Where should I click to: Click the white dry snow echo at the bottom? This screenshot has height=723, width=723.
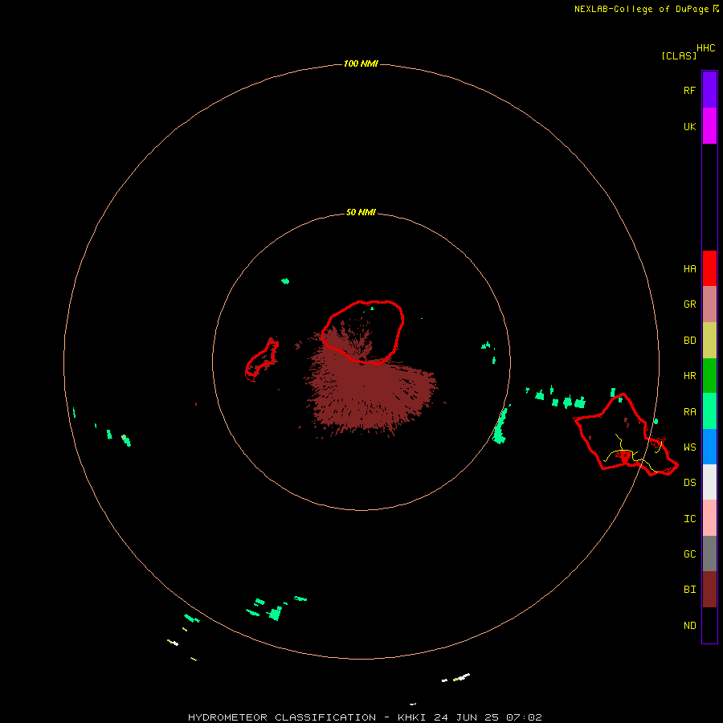click(462, 677)
